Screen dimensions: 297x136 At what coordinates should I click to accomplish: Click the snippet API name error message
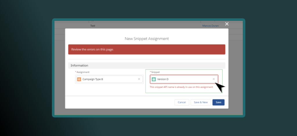tap(181, 87)
